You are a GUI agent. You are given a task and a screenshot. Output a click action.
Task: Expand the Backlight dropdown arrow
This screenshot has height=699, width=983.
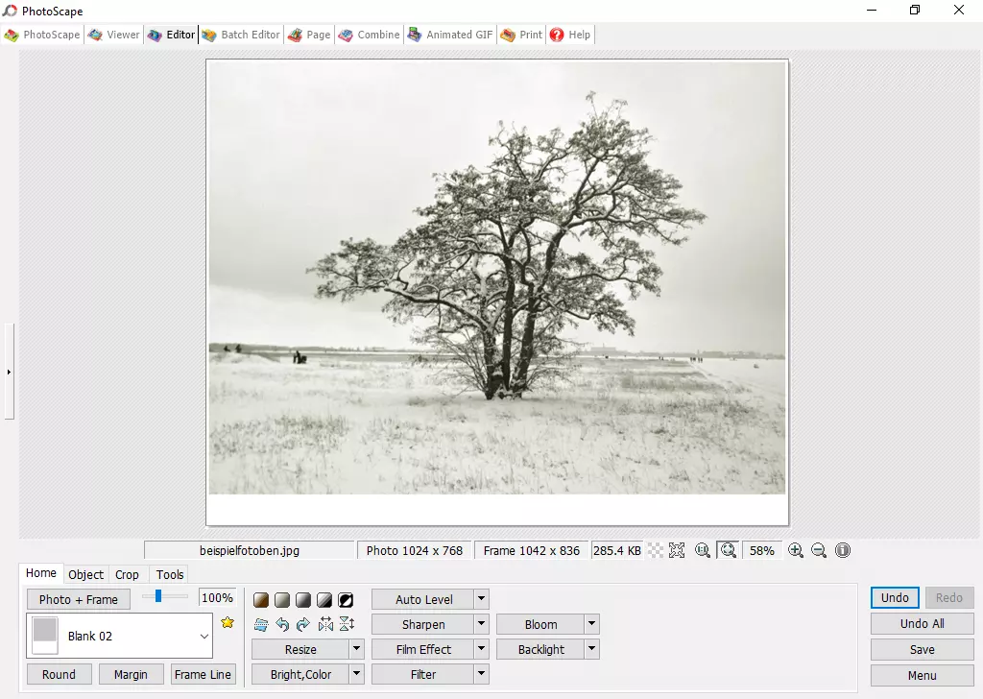point(591,649)
